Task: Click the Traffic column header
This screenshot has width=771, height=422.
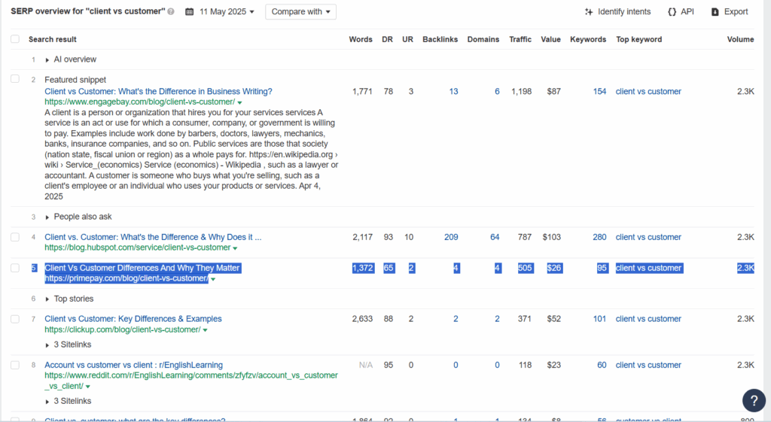Action: click(x=520, y=39)
